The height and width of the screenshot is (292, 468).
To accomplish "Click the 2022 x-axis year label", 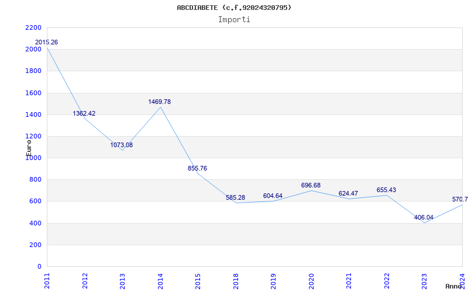I will 387,281.
